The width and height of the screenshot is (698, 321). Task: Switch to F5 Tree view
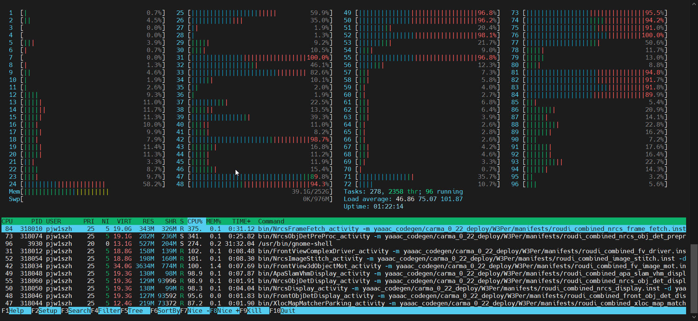(x=135, y=311)
